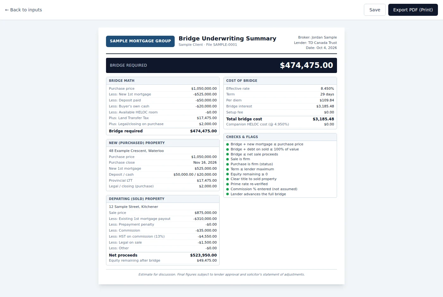
Task: Select Less: Commission value -$35,000.00
Action: tap(206, 230)
